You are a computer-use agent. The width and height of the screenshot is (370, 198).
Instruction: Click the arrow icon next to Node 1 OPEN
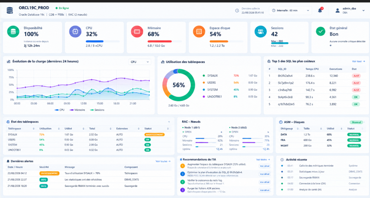[221, 132]
